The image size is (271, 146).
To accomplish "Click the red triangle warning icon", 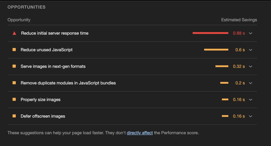I will [14, 33].
